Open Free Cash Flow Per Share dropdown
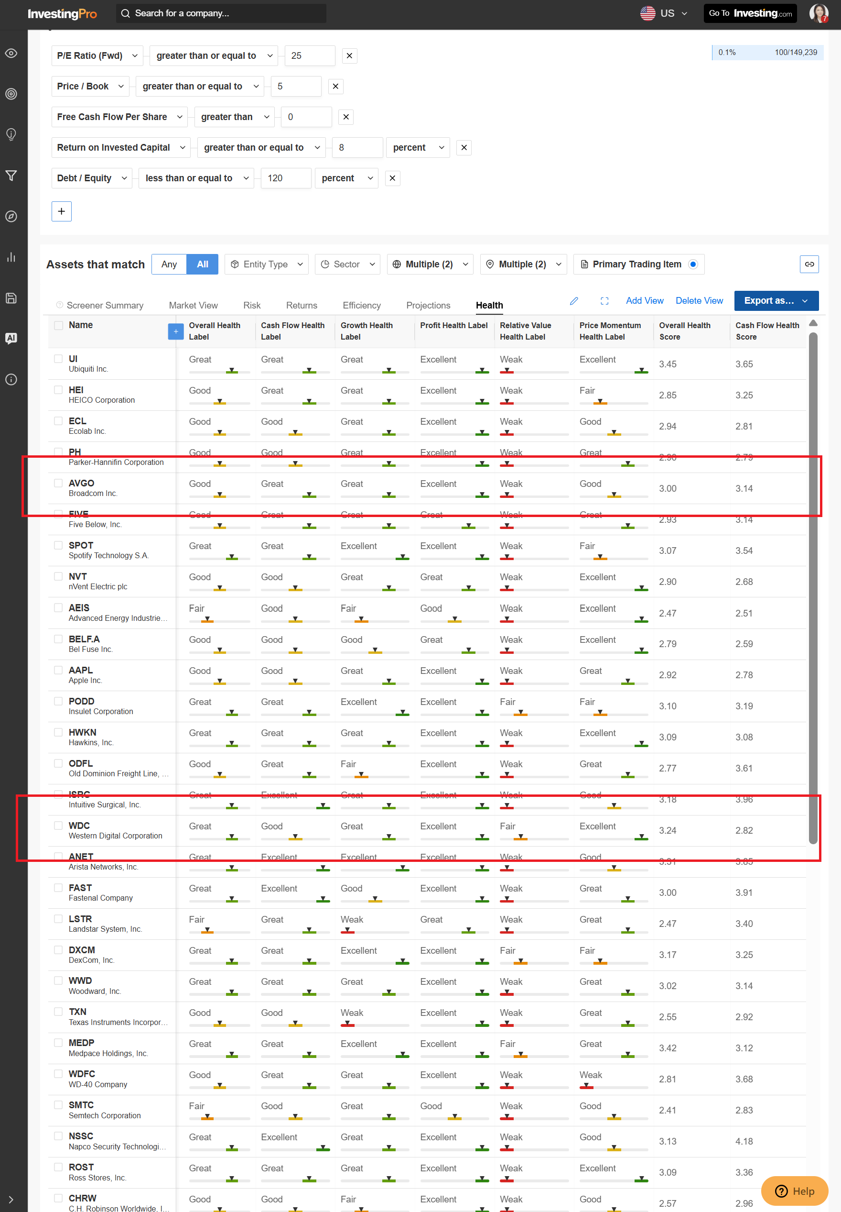The image size is (841, 1212). pos(119,117)
